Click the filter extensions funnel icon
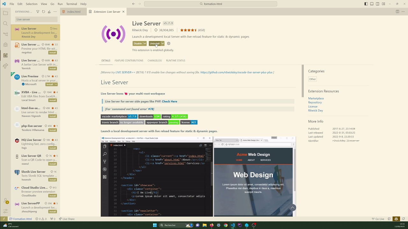This screenshot has height=229, width=408. click(38, 12)
